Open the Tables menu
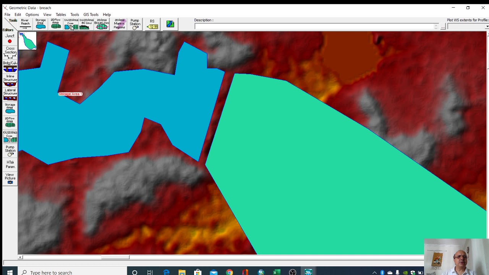Image resolution: width=489 pixels, height=275 pixels. click(61, 15)
